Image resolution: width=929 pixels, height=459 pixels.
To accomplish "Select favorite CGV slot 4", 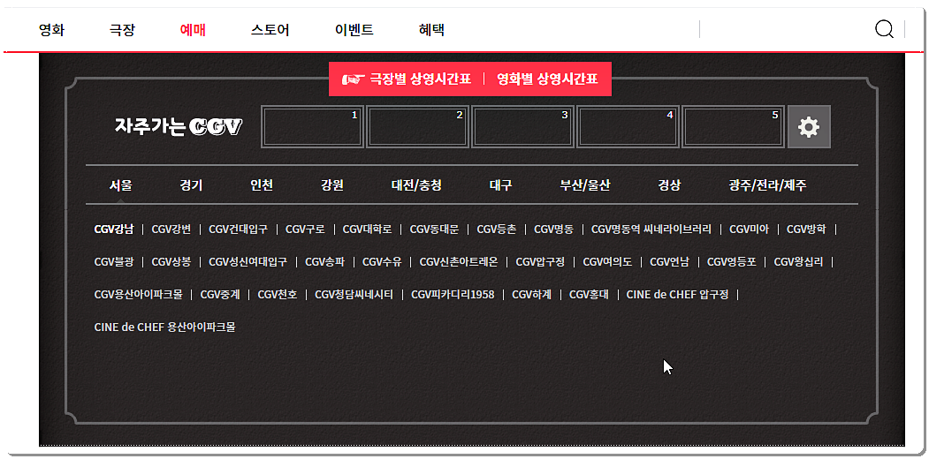I will [x=628, y=126].
